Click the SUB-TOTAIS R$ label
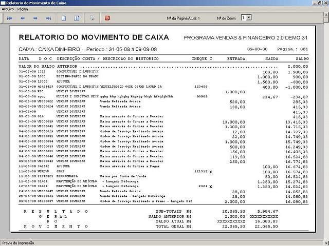The height and width of the screenshot is (246, 329). coord(174,211)
